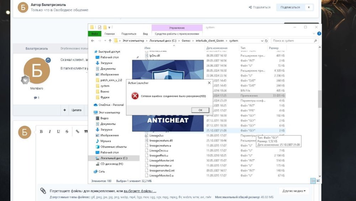
Task: Toggle italic formatting in the reply editor
Action: [x=50, y=132]
